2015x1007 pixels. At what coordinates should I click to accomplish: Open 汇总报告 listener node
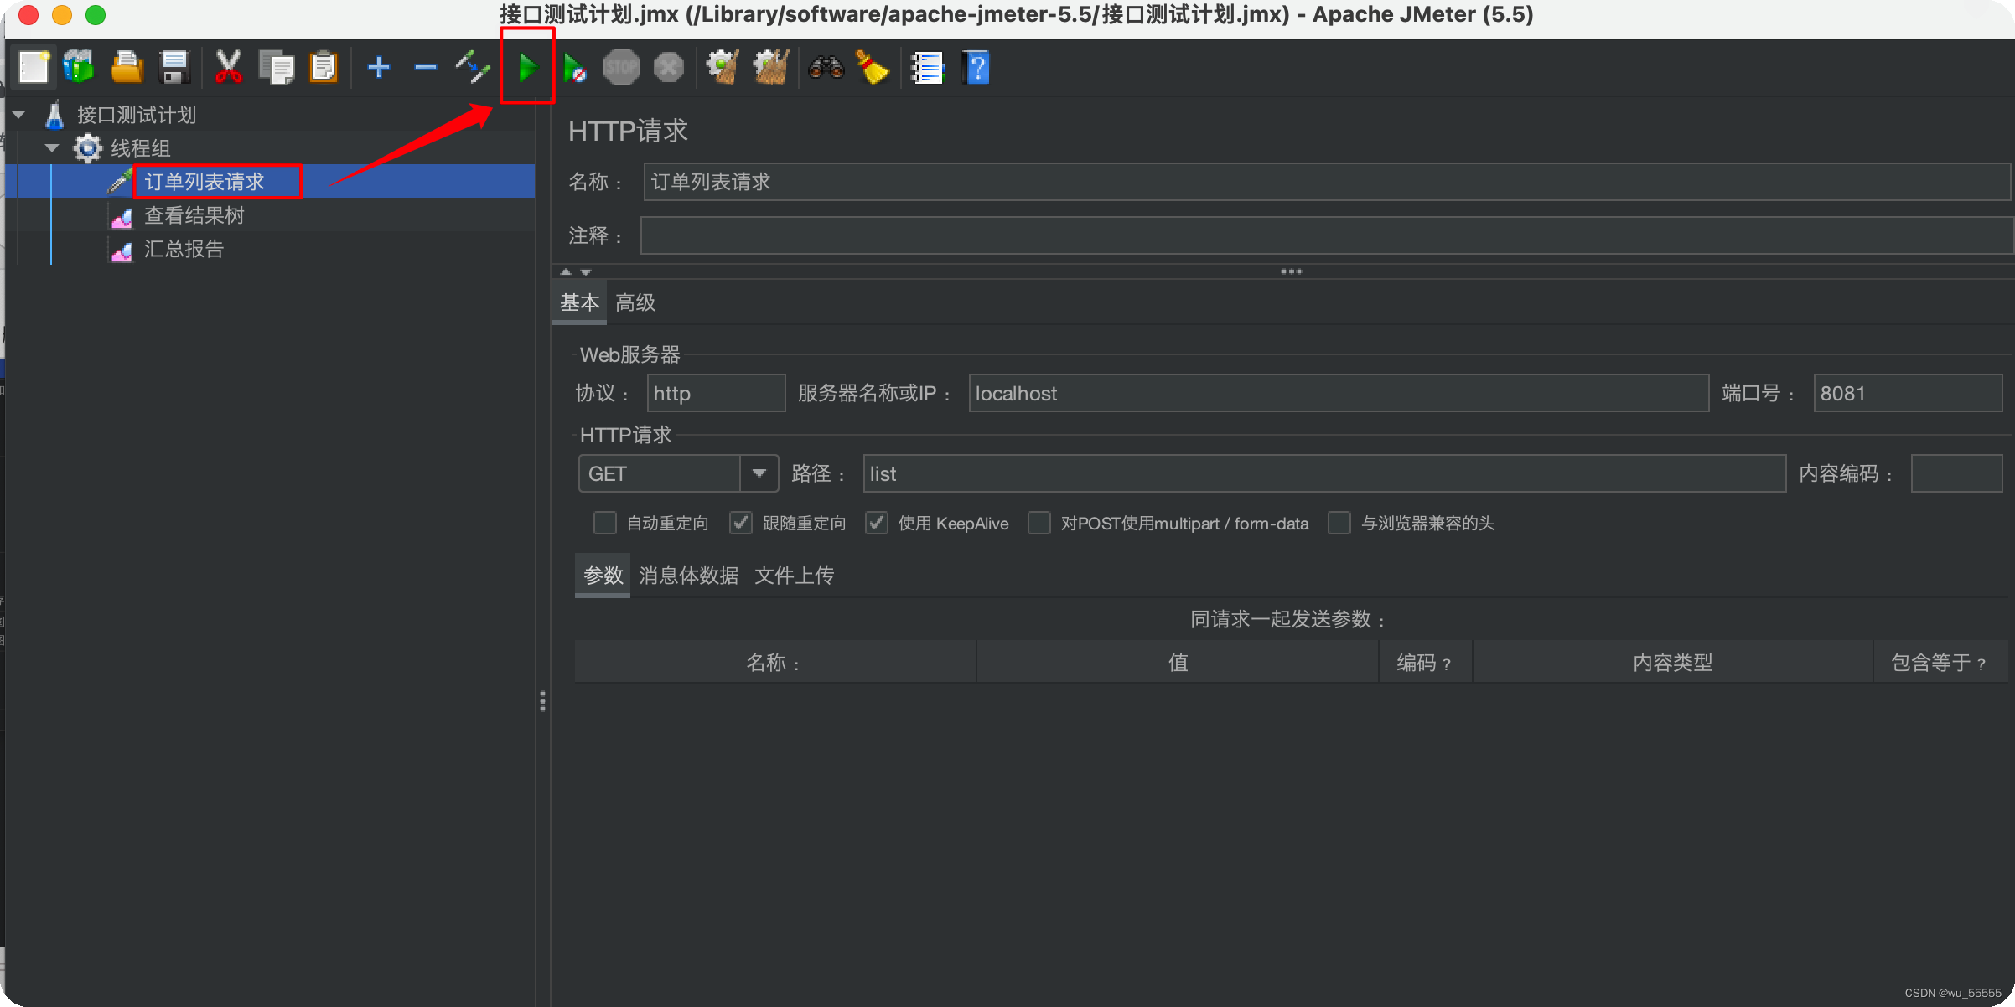coord(184,249)
